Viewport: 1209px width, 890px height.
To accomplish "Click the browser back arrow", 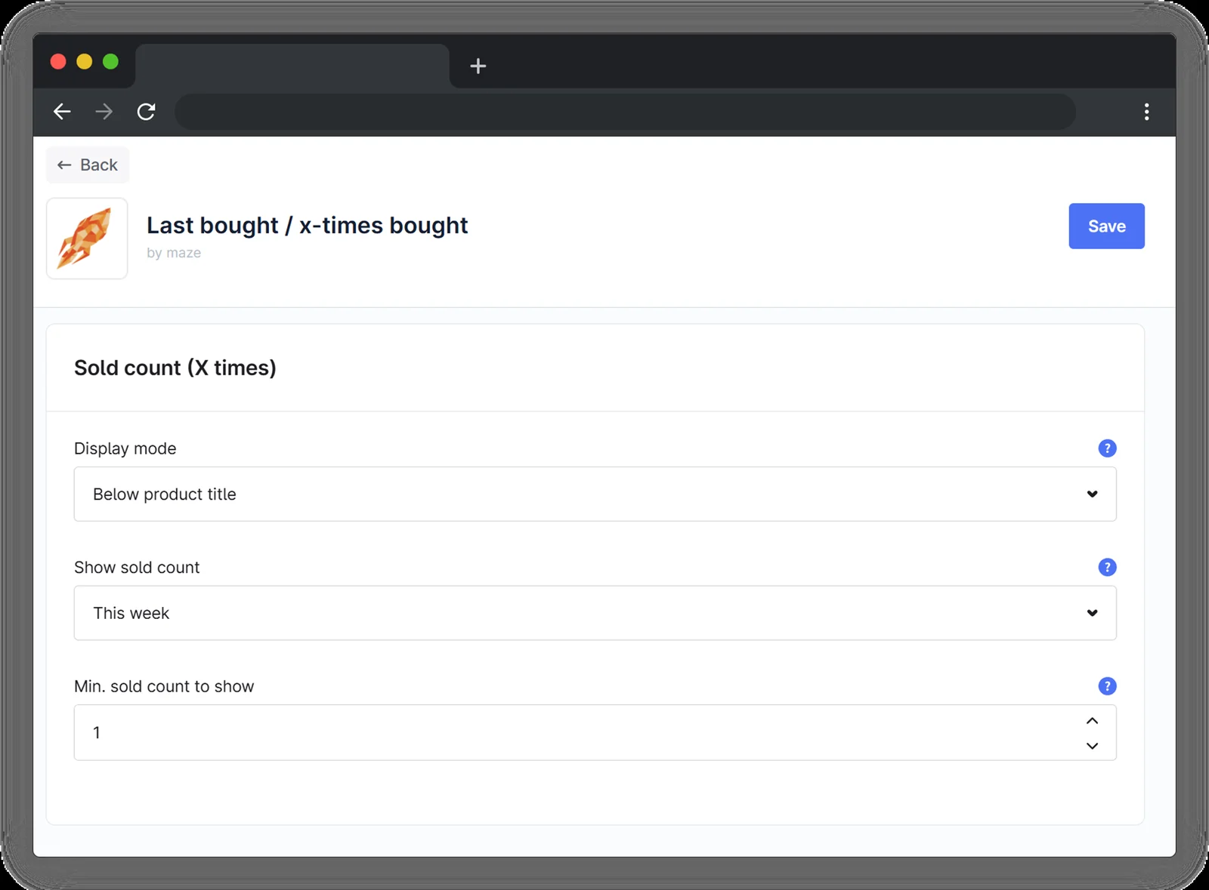I will point(62,112).
